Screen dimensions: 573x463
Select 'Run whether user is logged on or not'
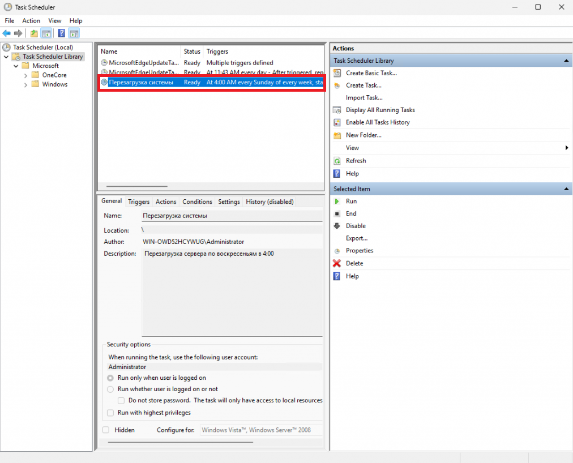(110, 389)
